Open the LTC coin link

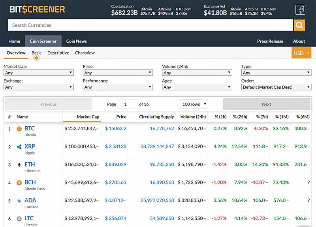(x=29, y=218)
